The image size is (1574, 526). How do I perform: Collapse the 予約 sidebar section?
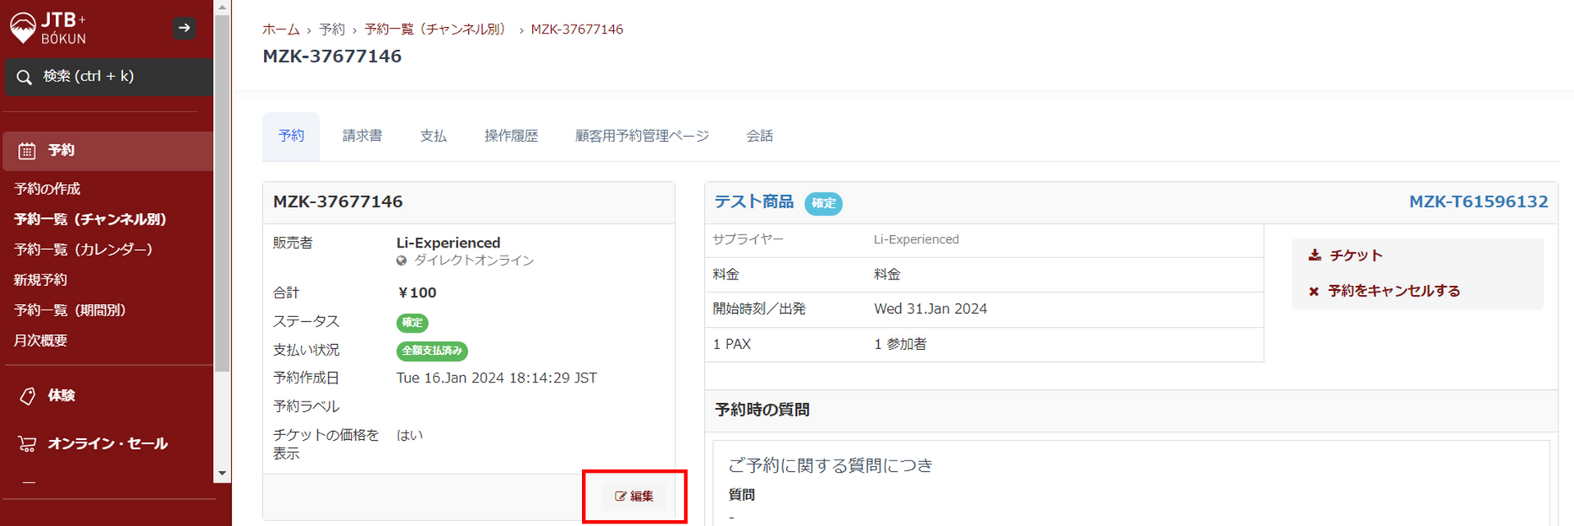pyautogui.click(x=61, y=151)
